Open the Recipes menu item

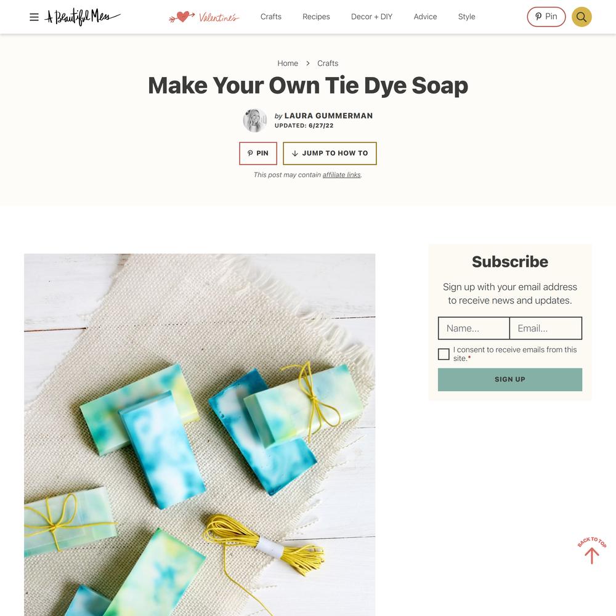pyautogui.click(x=316, y=17)
